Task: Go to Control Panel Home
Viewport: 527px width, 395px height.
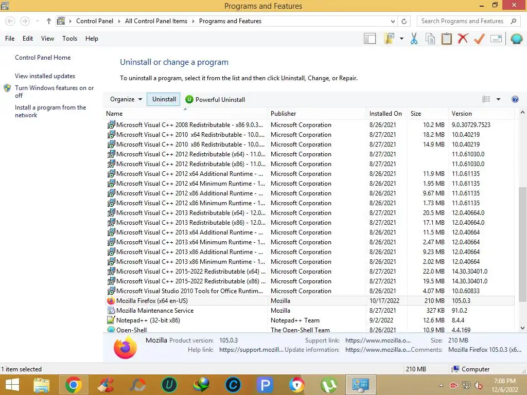Action: 43,58
